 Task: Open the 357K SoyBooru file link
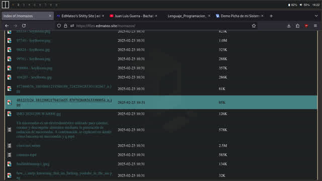point(34,68)
